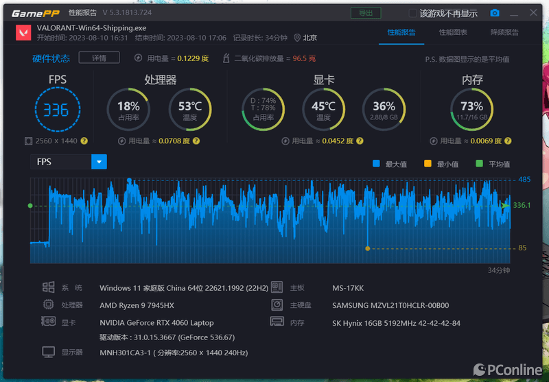
Task: Click the 85 minimum value label
Action: (522, 248)
